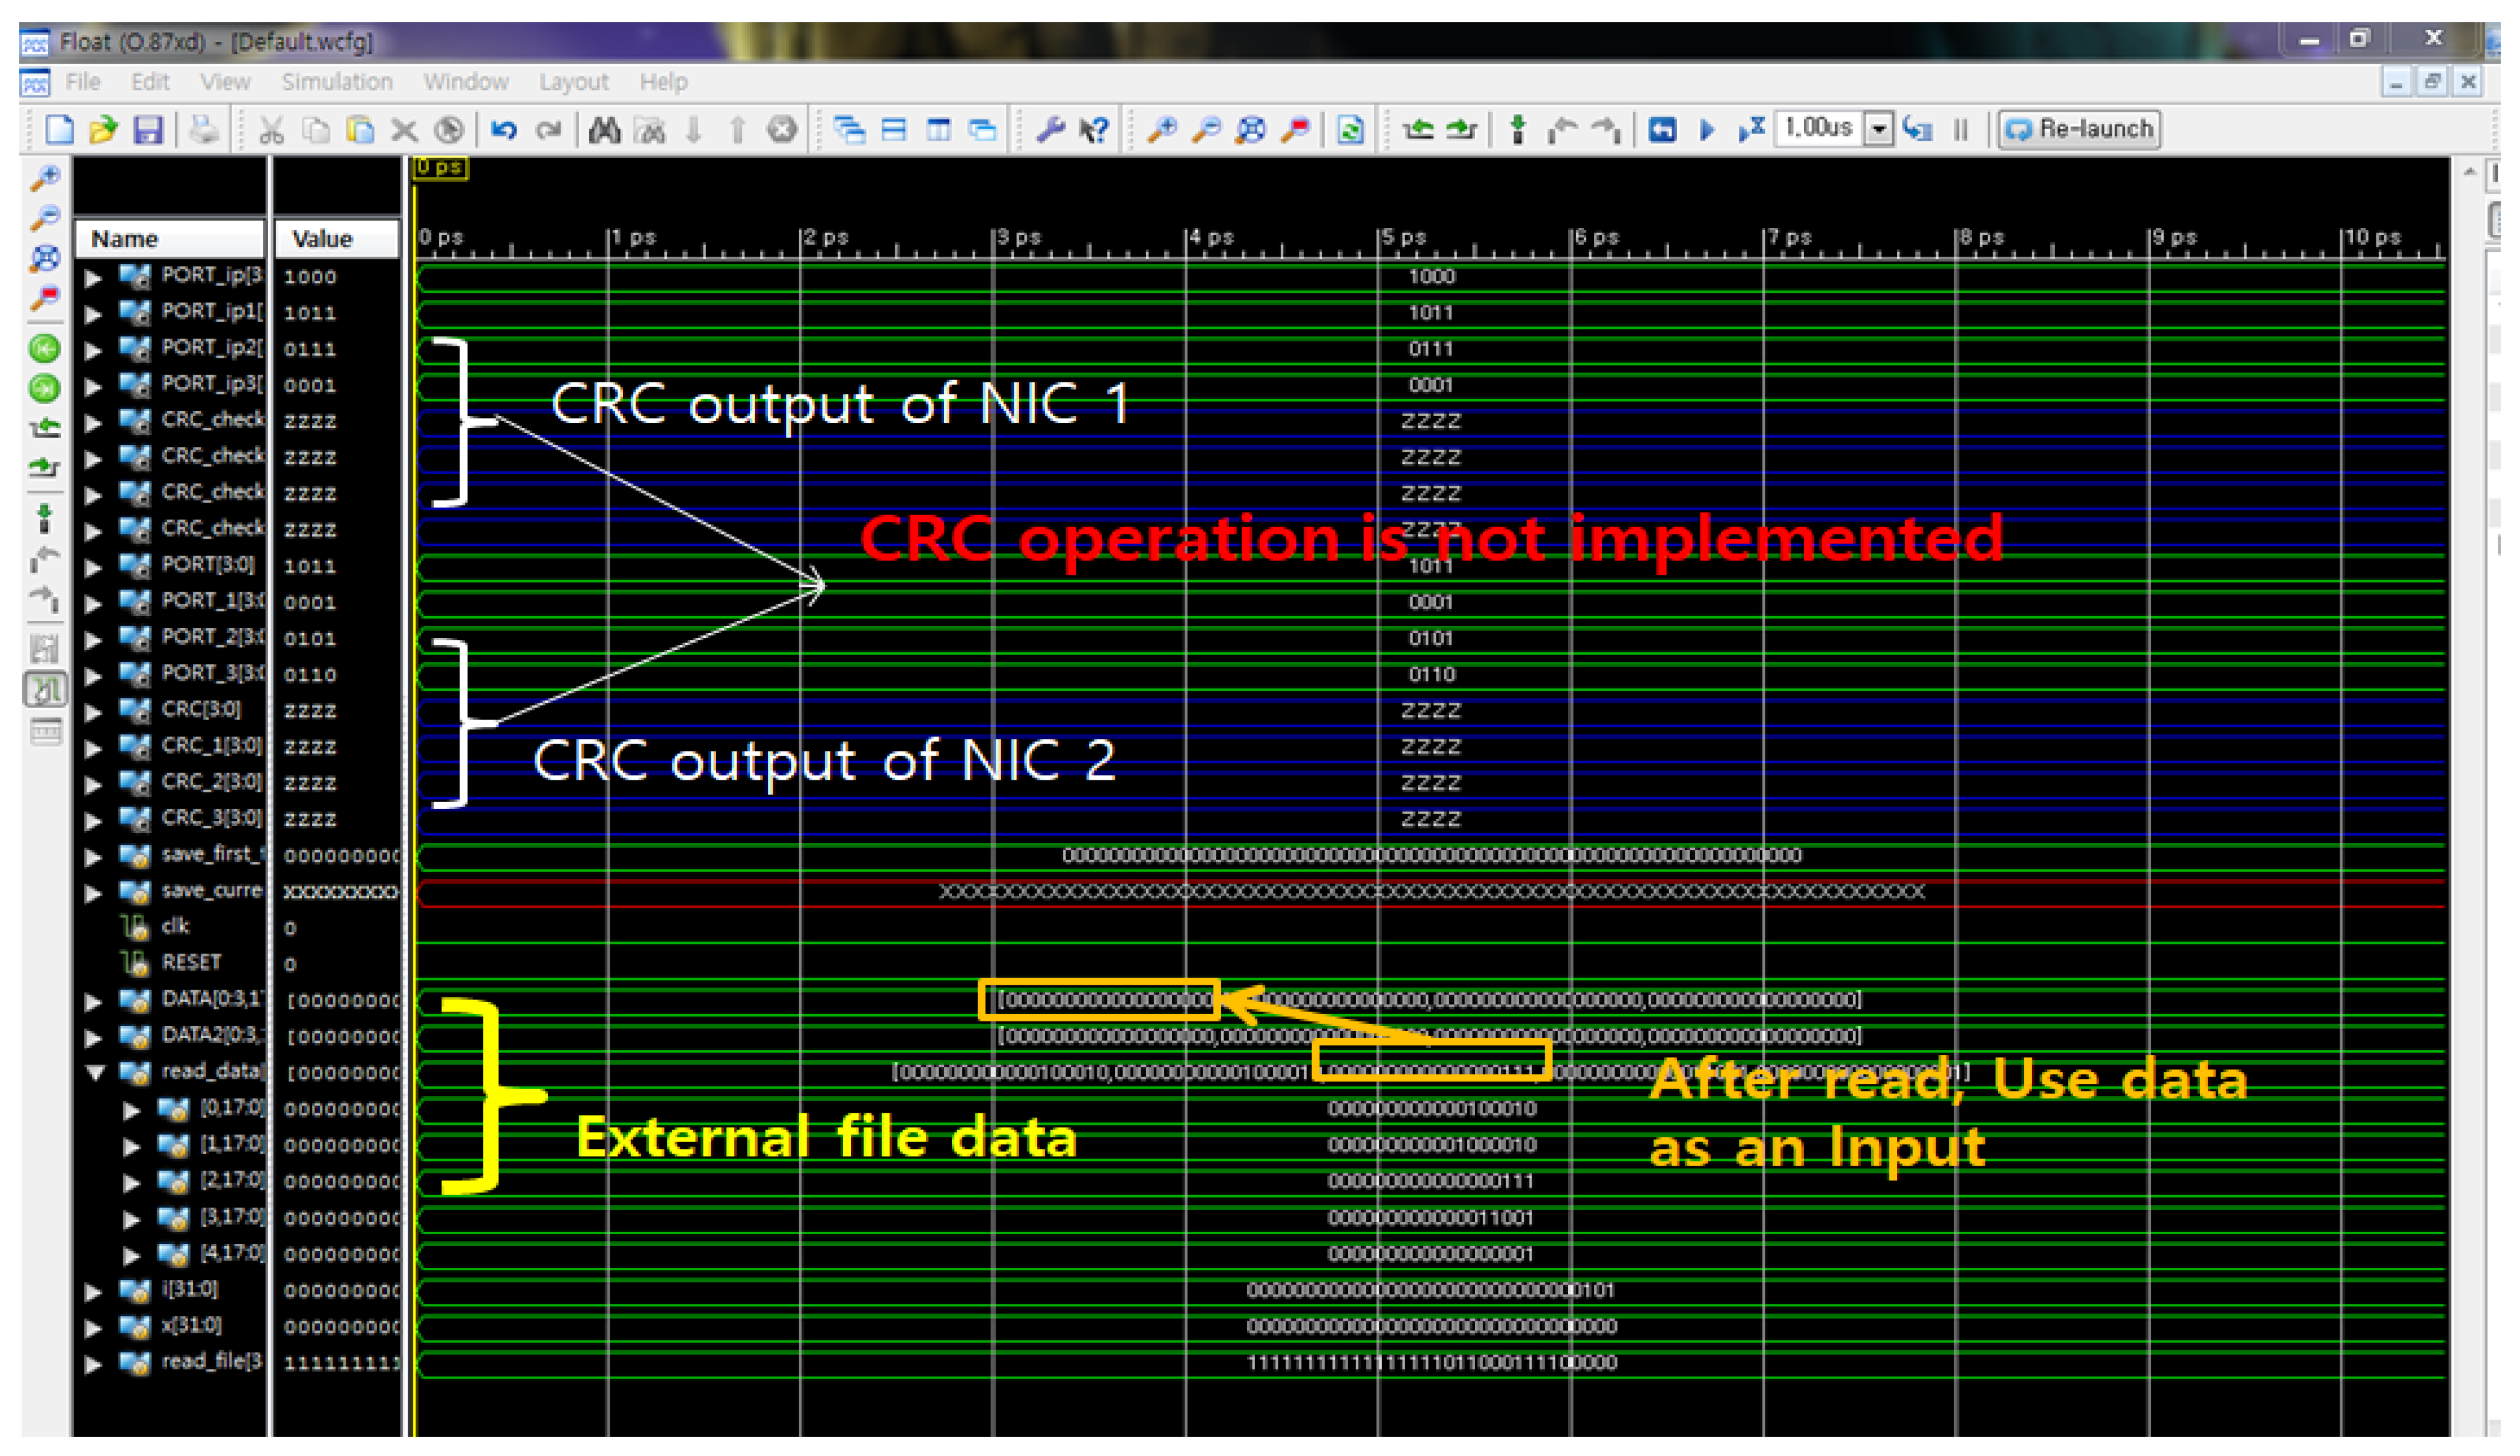Open the simulation time unit dropdown
This screenshot has width=2520, height=1456.
[1879, 130]
